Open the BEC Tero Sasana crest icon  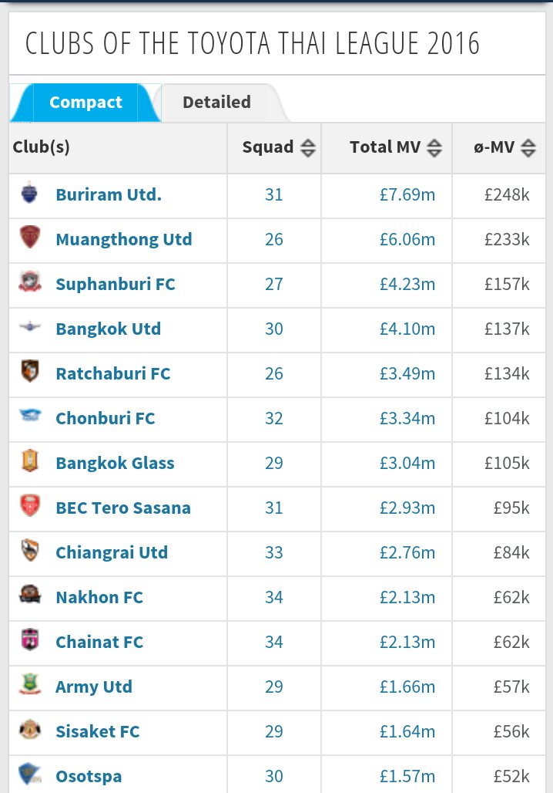[x=30, y=505]
